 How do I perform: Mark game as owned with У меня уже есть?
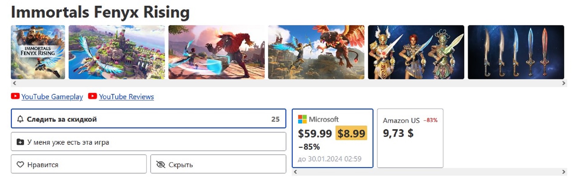148,142
